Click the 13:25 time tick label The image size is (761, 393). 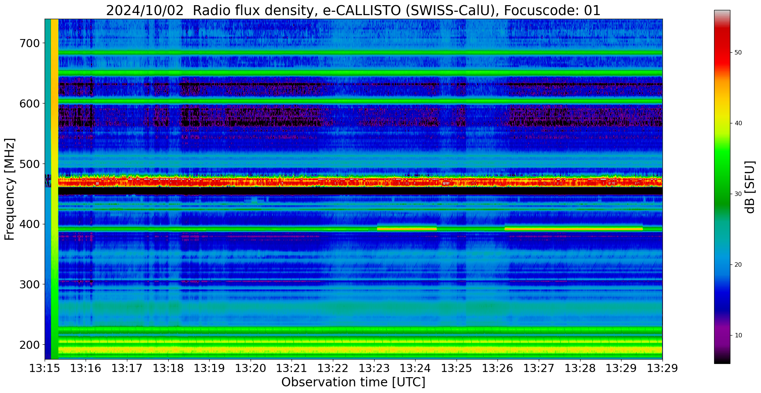pos(457,368)
